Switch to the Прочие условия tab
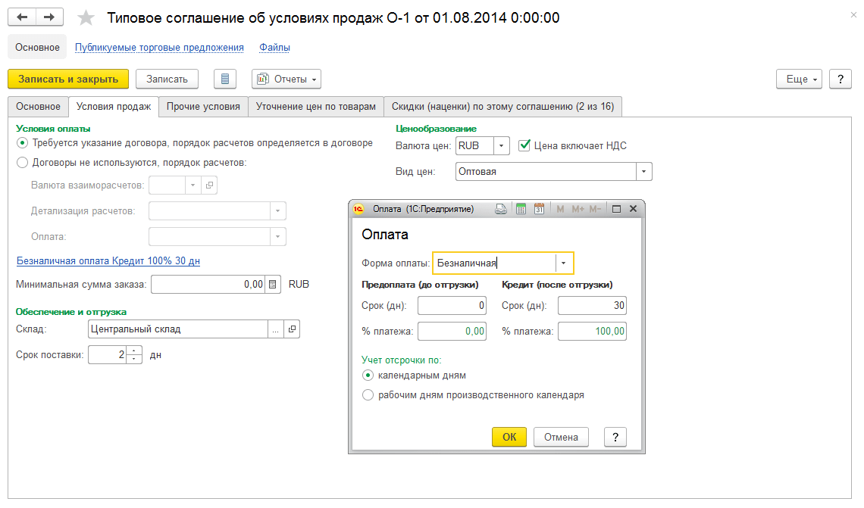The height and width of the screenshot is (508, 864). (203, 107)
